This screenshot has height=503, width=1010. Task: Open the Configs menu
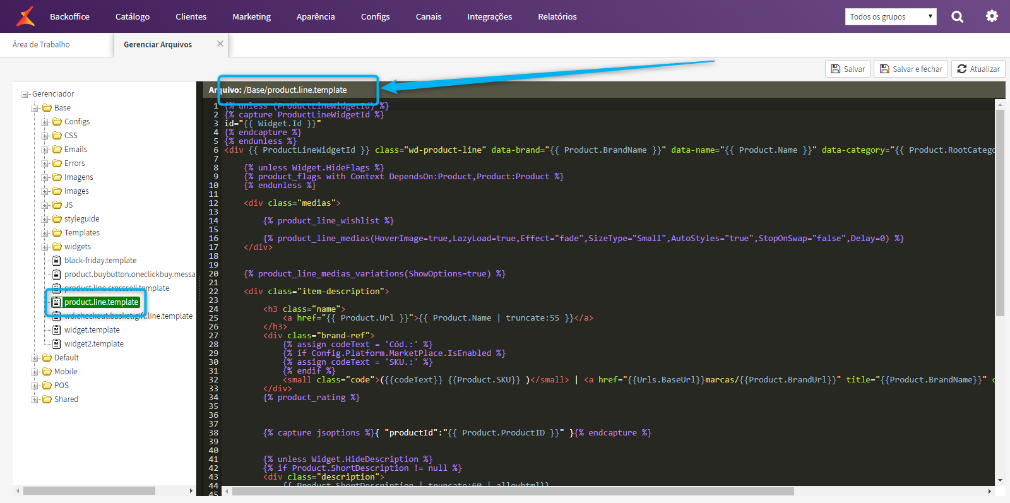[375, 16]
